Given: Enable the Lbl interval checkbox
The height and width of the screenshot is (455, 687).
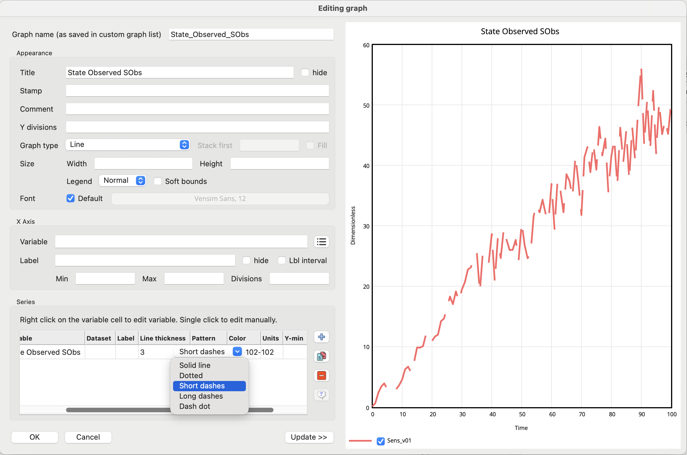Looking at the screenshot, I should pyautogui.click(x=281, y=260).
